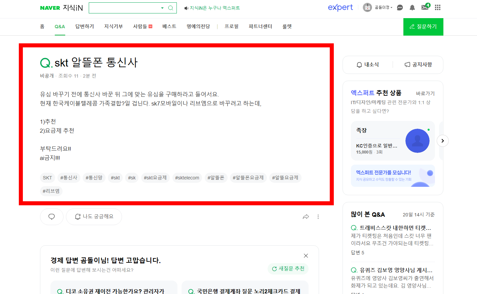
Task: Expand the search box dropdown arrow
Action: 162,8
